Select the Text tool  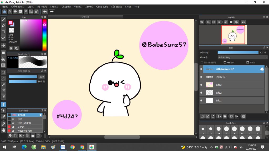click(3, 104)
